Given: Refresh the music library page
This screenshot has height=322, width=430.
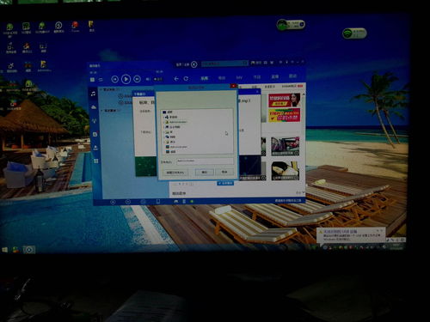Looking at the screenshot, I should click(186, 78).
